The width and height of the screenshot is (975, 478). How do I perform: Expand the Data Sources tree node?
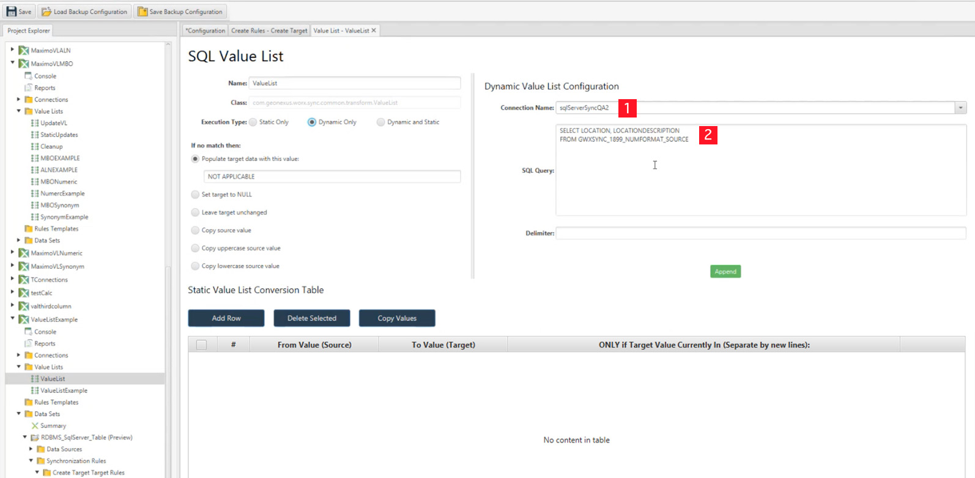pos(31,449)
